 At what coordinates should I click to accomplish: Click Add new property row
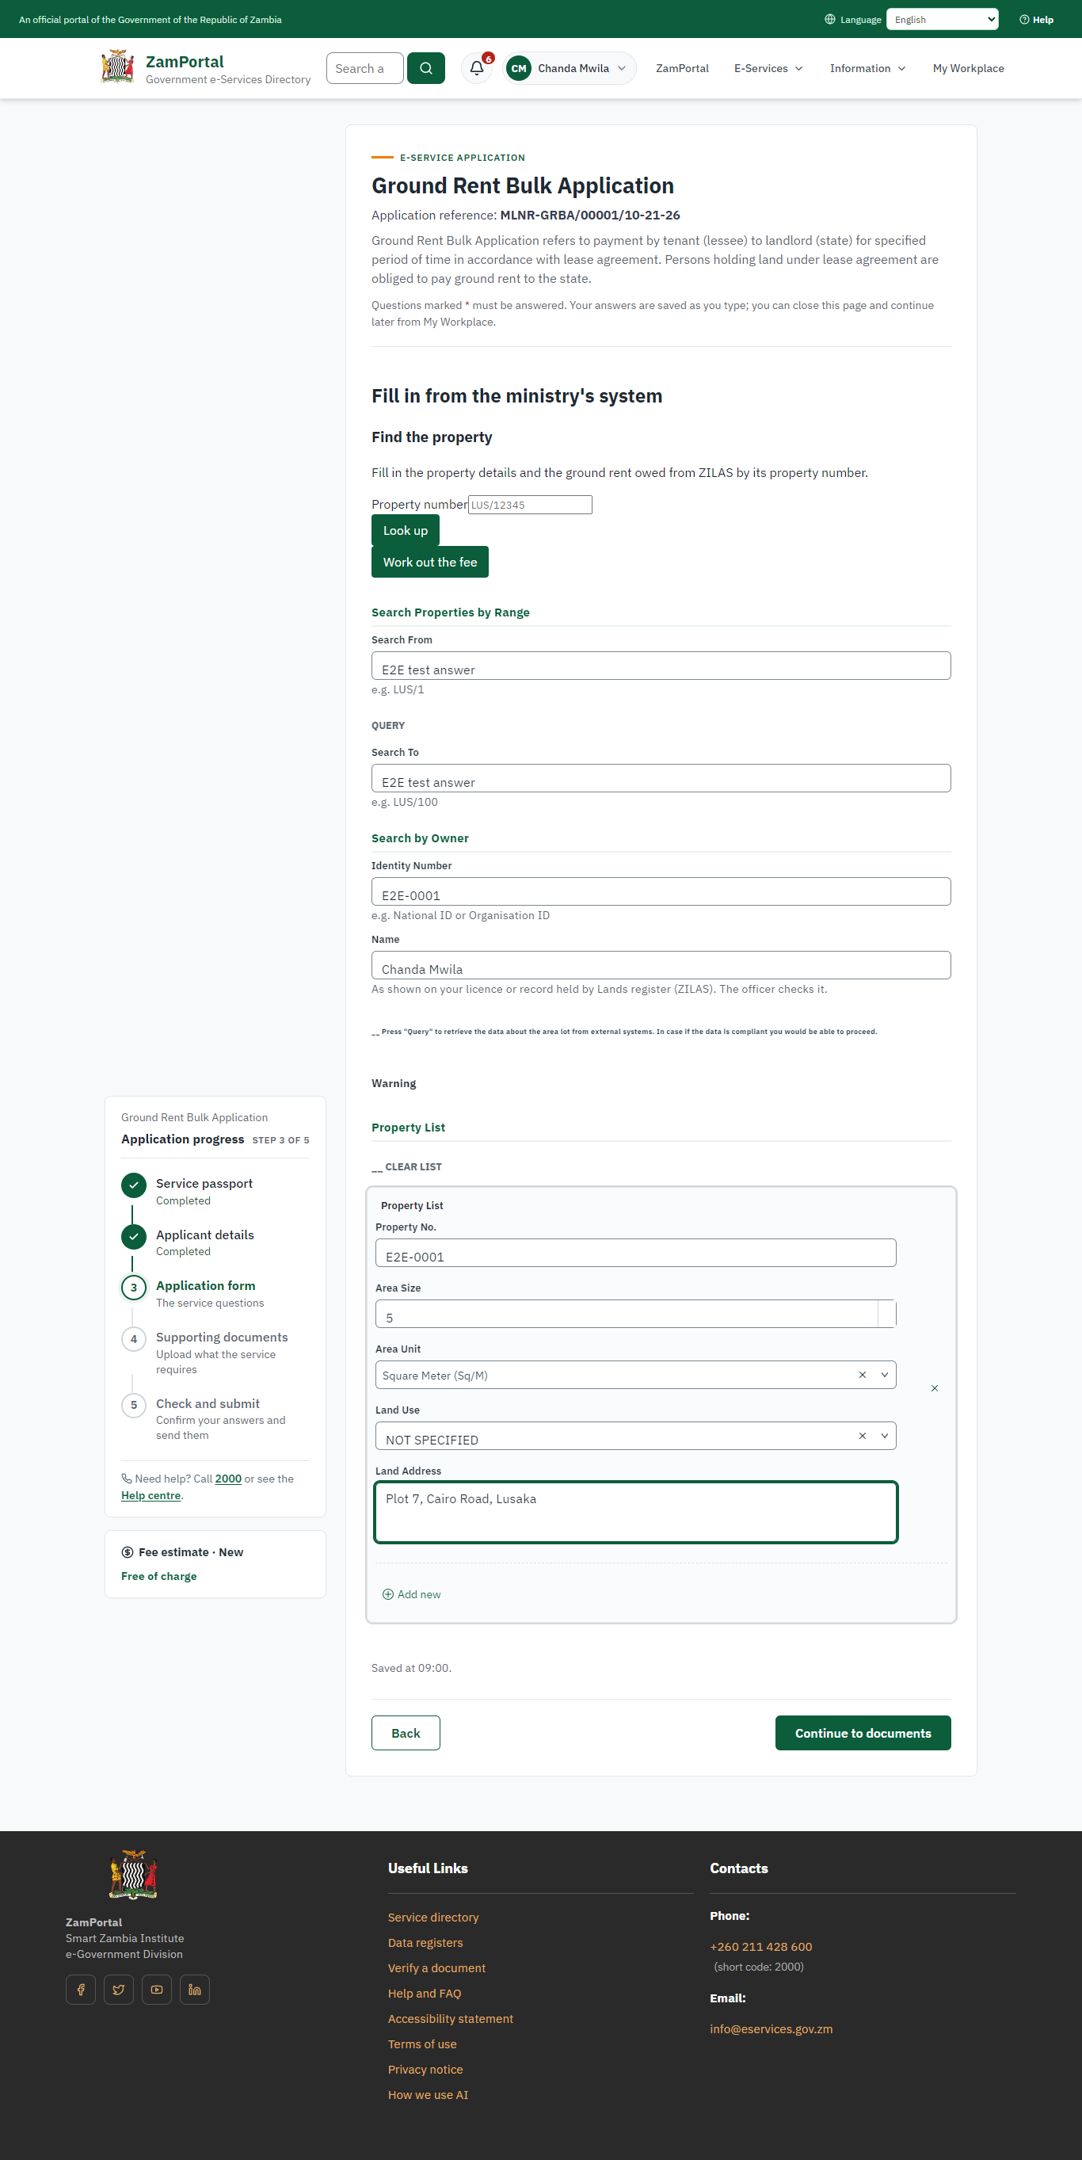(412, 1594)
